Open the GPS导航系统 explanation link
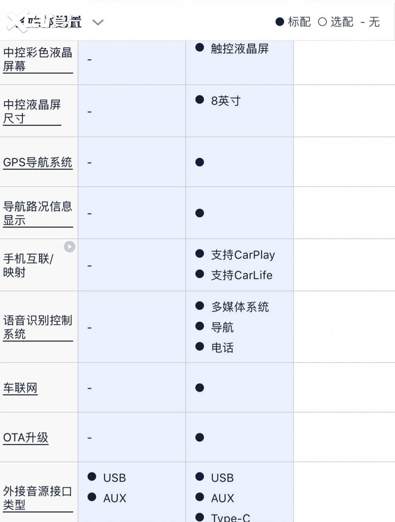The width and height of the screenshot is (395, 522). click(x=38, y=162)
